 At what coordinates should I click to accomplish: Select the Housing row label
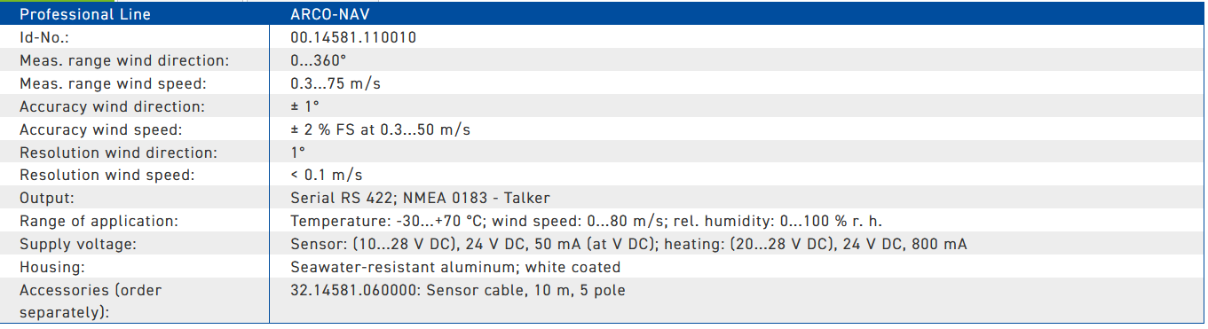coord(52,267)
